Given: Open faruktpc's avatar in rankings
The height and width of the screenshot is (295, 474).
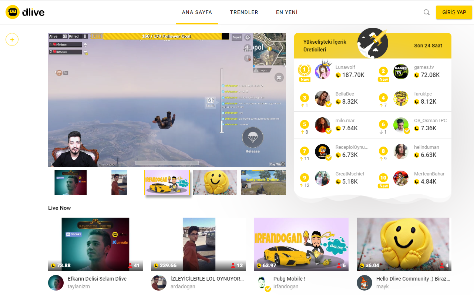Looking at the screenshot, I should pos(401,98).
